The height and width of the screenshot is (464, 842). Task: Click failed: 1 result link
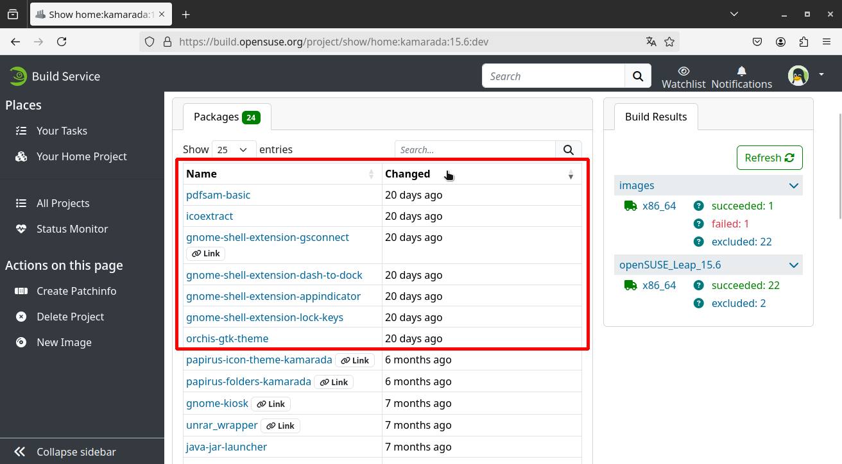point(730,224)
